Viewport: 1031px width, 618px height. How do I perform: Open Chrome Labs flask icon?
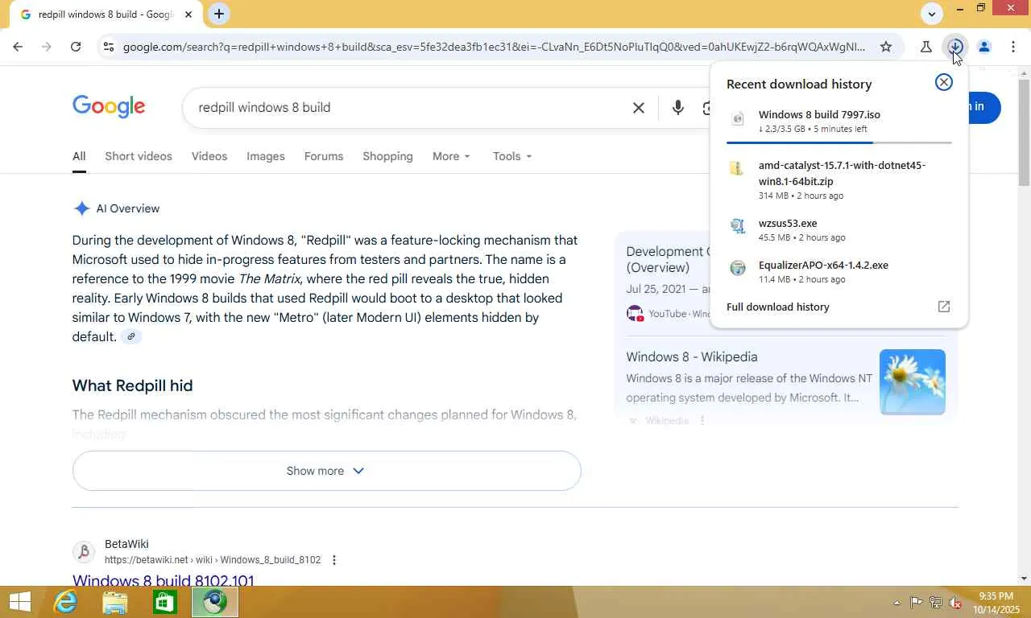(926, 47)
